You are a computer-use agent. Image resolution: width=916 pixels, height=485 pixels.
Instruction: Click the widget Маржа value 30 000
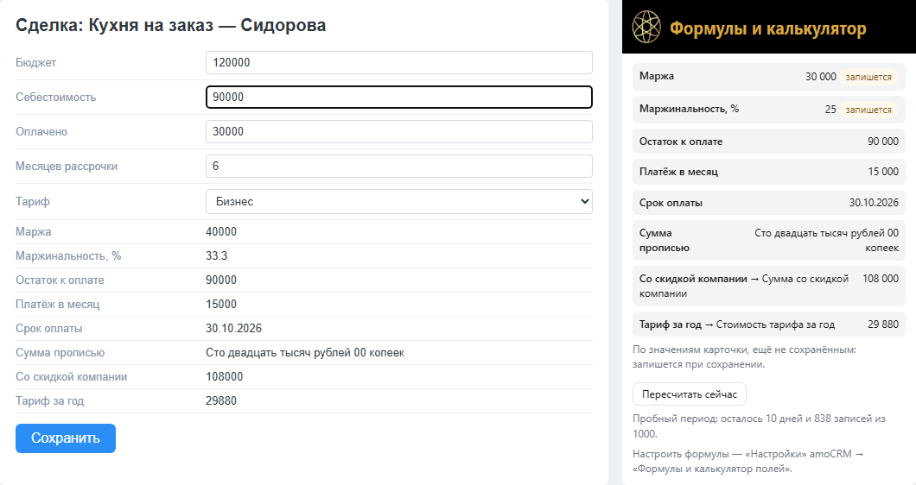821,77
